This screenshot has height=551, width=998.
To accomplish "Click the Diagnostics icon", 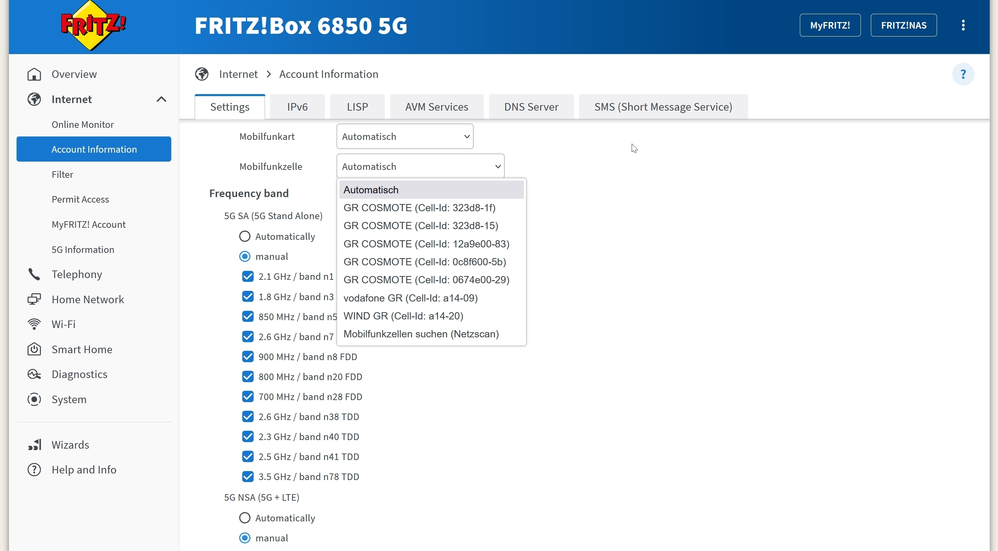I will coord(34,374).
